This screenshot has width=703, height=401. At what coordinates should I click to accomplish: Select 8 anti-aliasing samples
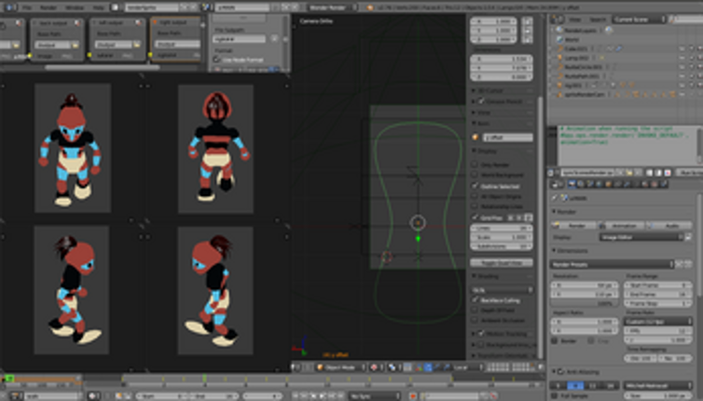click(575, 385)
